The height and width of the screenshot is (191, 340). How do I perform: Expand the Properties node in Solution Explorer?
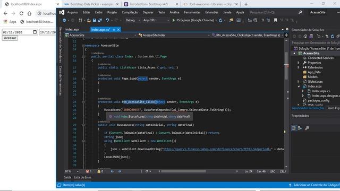coord(299,63)
